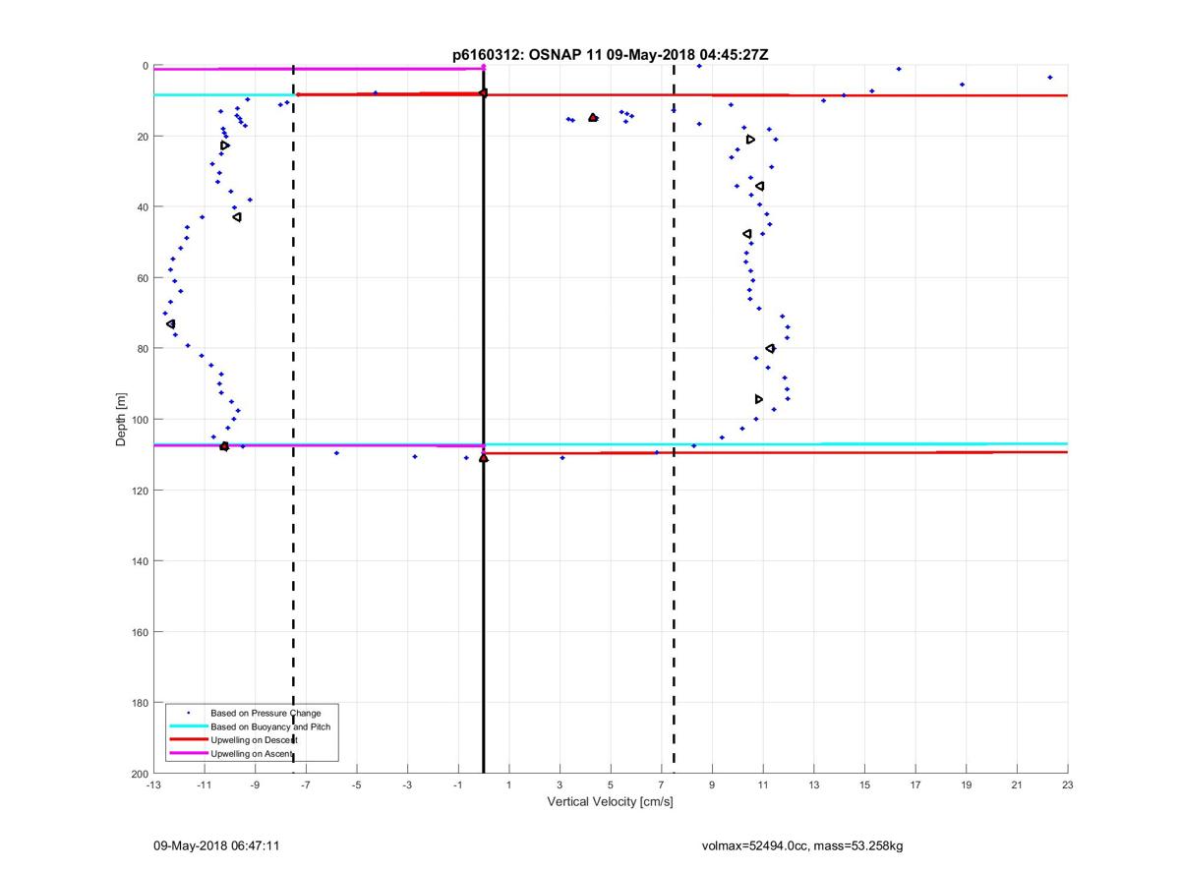Viewport: 1180px width, 870px height.
Task: Click the y-axis tick label '140'
Action: coord(140,561)
